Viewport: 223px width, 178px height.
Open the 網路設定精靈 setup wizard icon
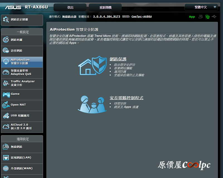[6, 19]
